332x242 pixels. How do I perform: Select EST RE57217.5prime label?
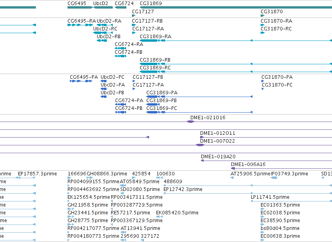tap(130, 213)
